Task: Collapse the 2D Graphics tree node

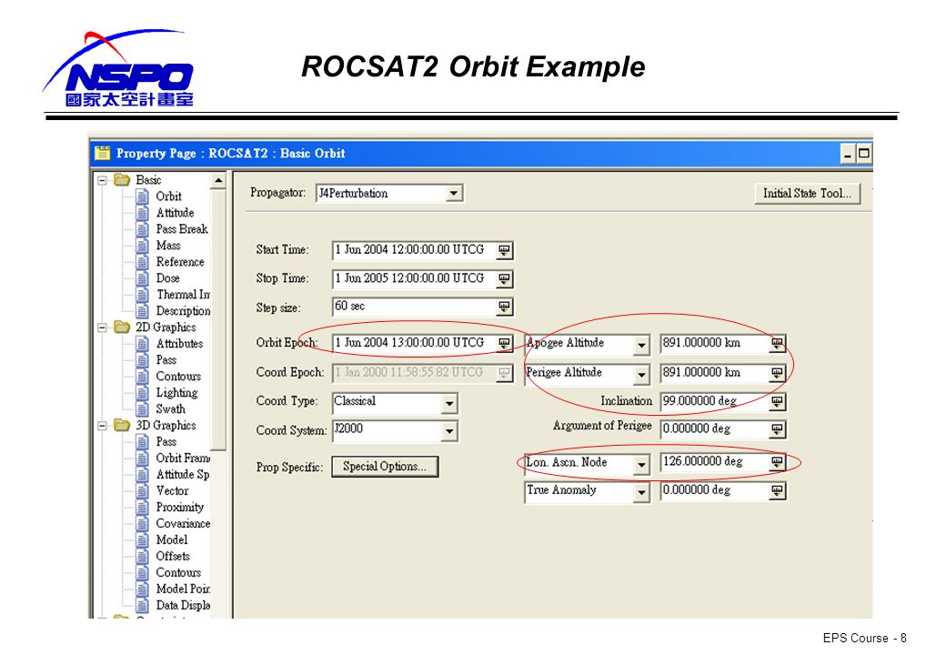Action: [x=102, y=327]
